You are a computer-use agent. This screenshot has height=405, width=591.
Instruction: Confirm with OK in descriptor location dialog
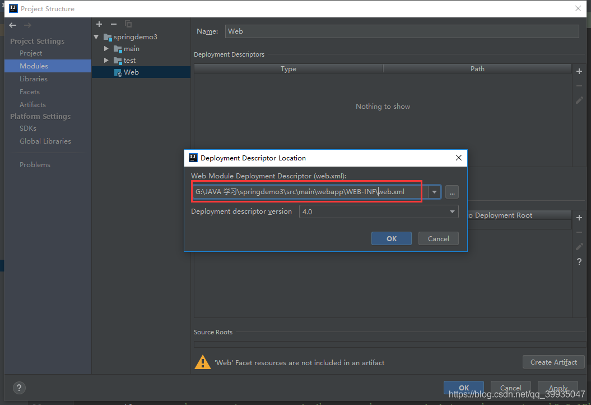(391, 238)
